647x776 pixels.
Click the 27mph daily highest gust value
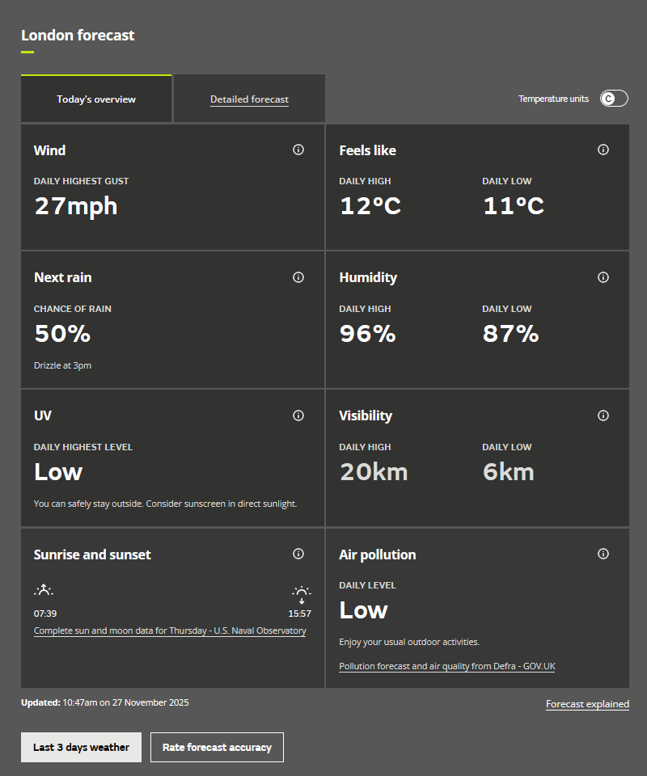76,206
